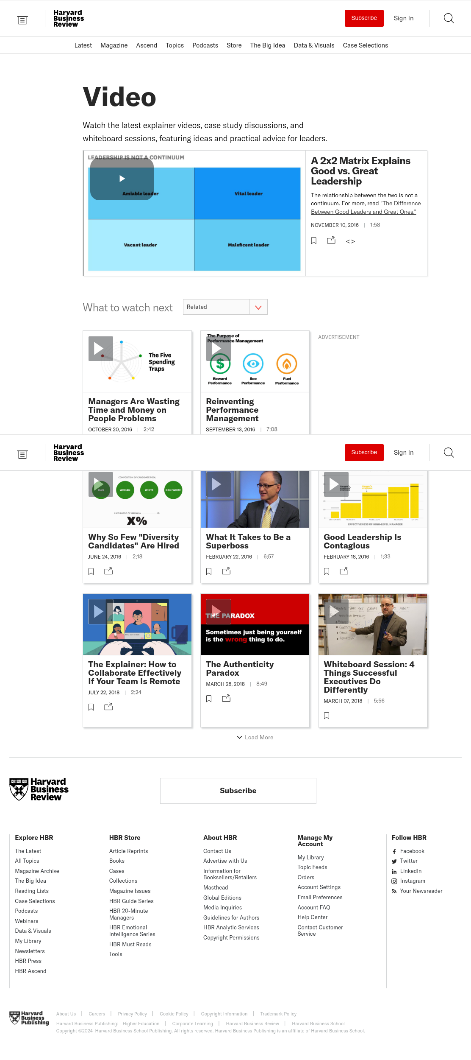Click the embed code icon for featured video

350,241
